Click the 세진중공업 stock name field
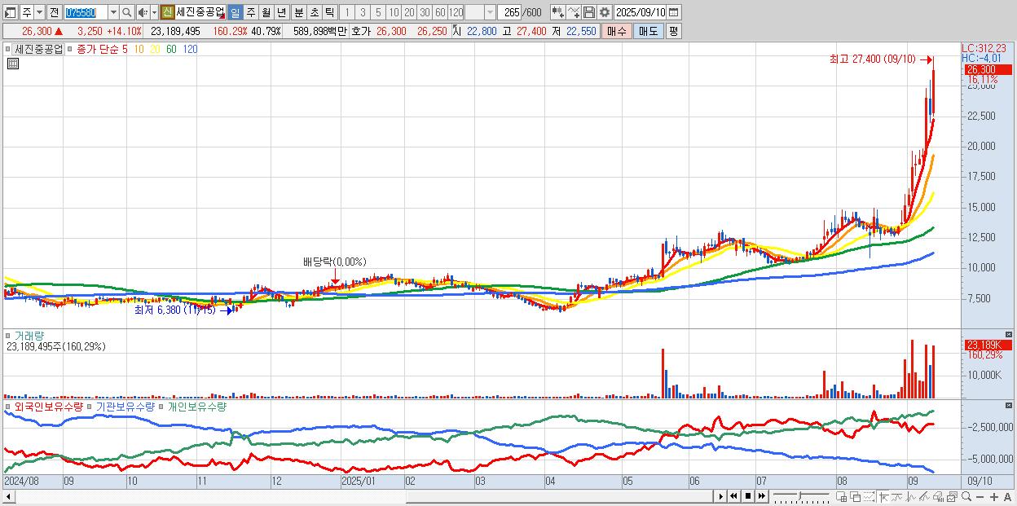The height and width of the screenshot is (506, 1017). point(200,12)
